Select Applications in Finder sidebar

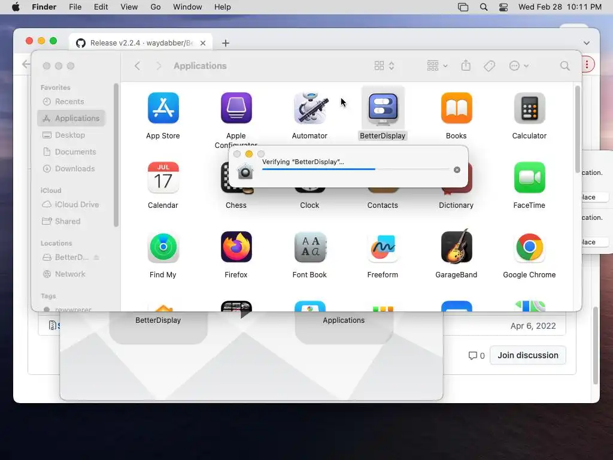(x=71, y=118)
